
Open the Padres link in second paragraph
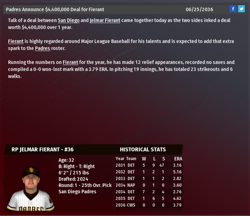(x=42, y=48)
